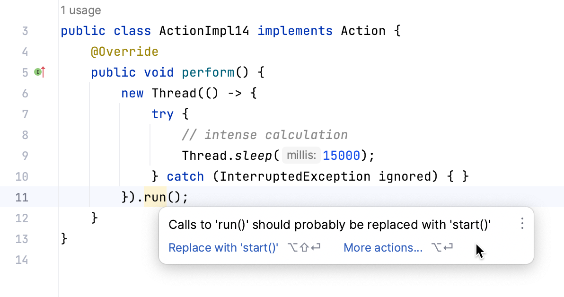The height and width of the screenshot is (297, 564).
Task: Click the highlighted run method call on line 11
Action: click(x=155, y=197)
